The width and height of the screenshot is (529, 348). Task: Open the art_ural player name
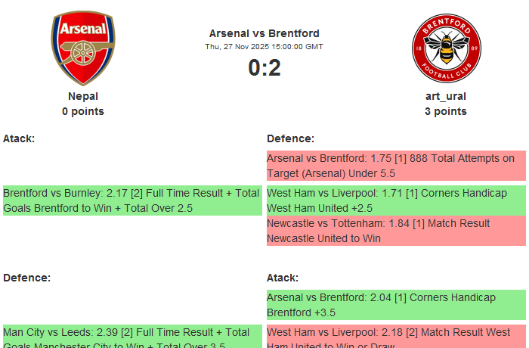click(445, 96)
